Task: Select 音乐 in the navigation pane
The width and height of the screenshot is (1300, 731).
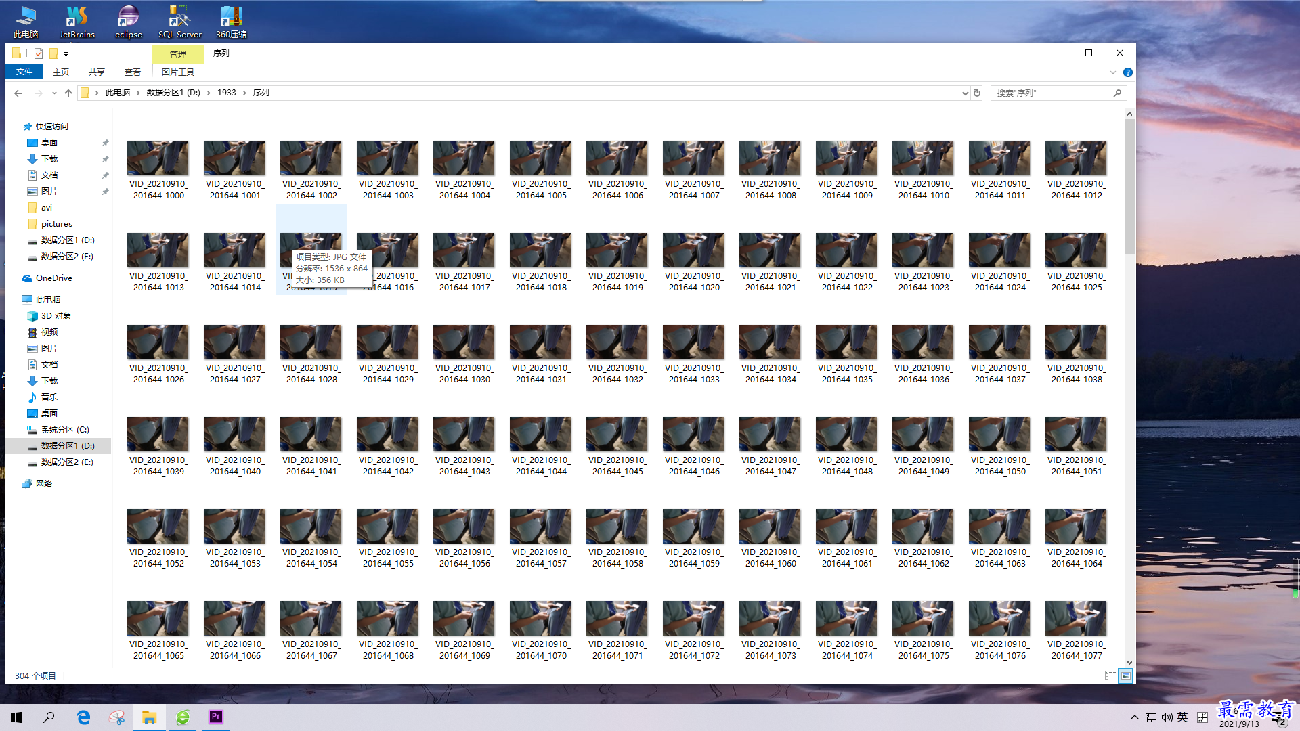Action: pyautogui.click(x=49, y=397)
